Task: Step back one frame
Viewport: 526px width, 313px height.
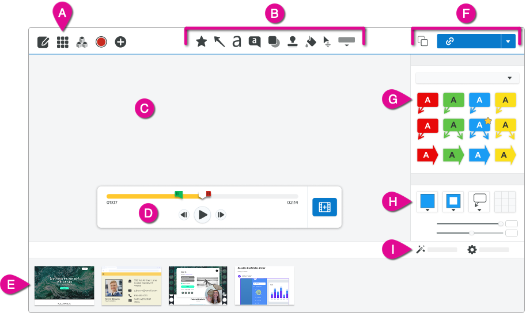Action: click(x=184, y=215)
